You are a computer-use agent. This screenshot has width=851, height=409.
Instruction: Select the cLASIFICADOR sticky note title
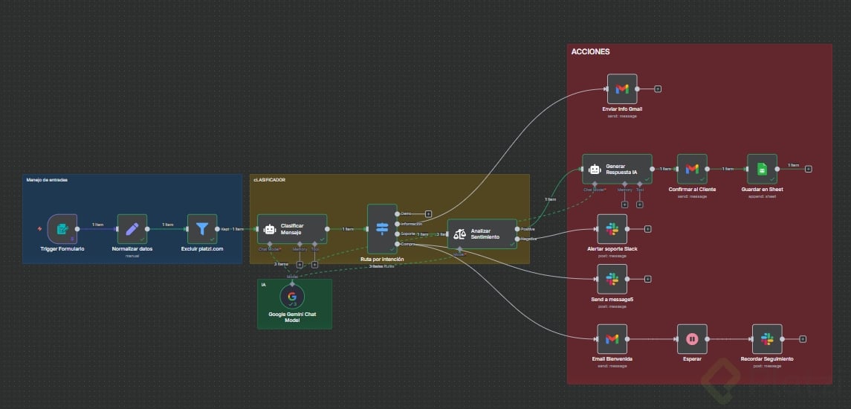pyautogui.click(x=269, y=180)
